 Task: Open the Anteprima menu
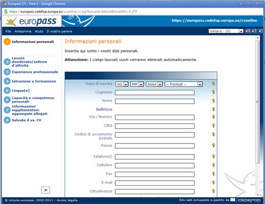[23, 31]
